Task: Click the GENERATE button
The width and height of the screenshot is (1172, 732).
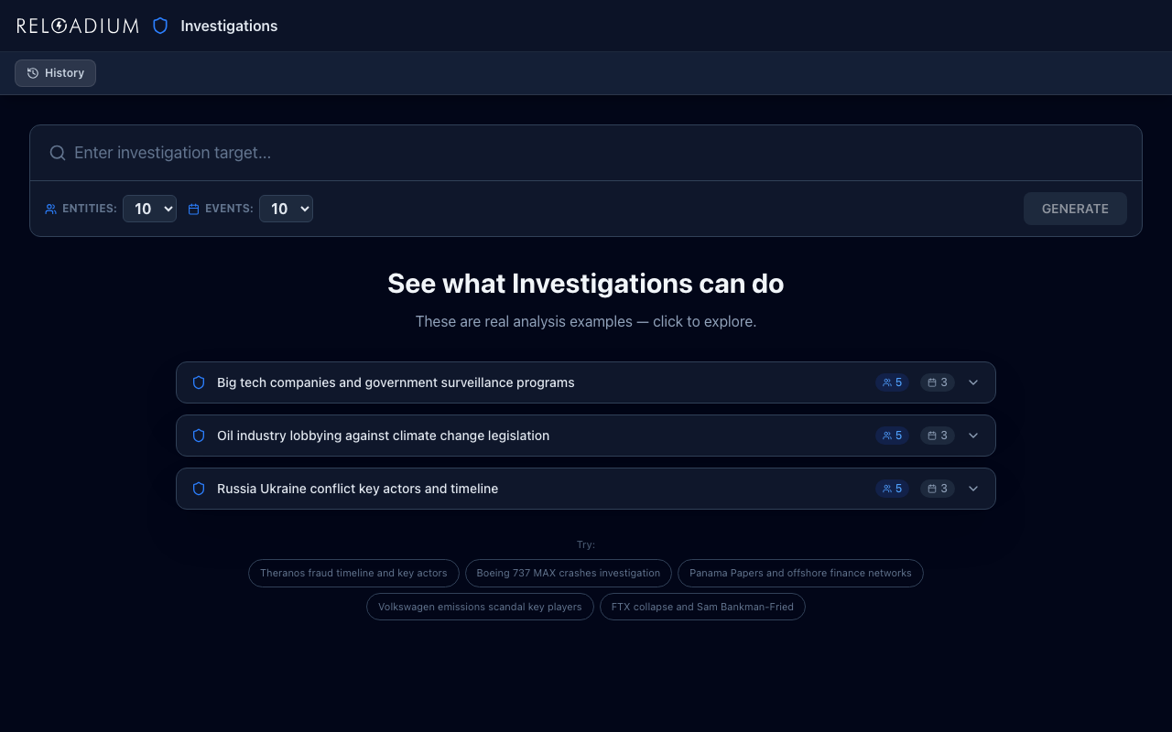Action: point(1075,209)
